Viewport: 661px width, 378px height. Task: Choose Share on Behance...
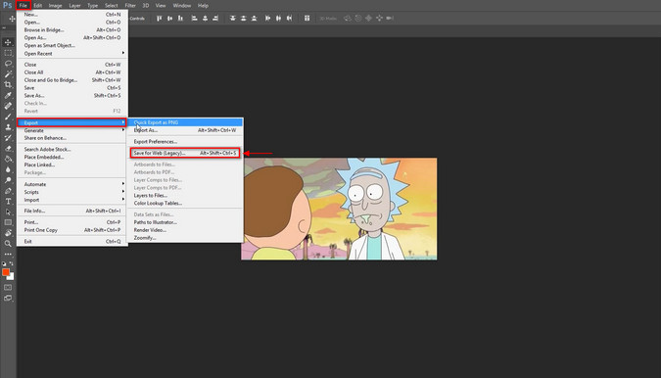click(x=72, y=138)
